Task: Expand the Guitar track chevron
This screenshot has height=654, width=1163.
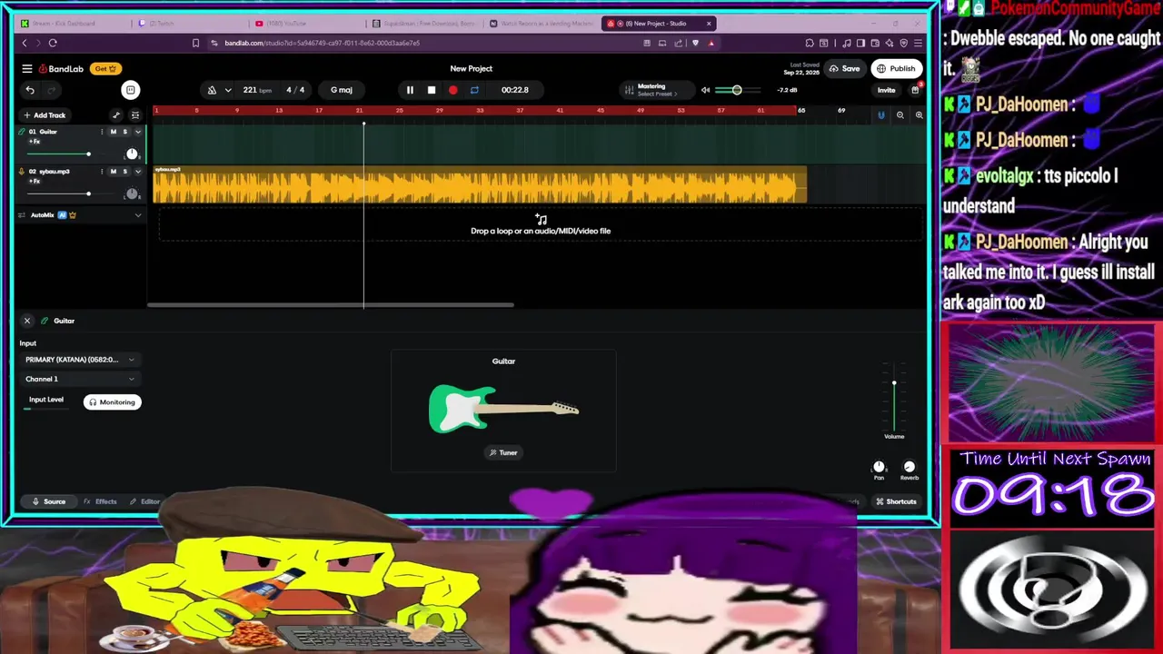Action: click(138, 132)
